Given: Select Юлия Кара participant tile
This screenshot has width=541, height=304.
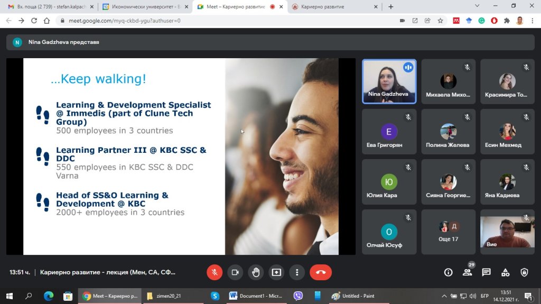Looking at the screenshot, I should click(x=389, y=182).
